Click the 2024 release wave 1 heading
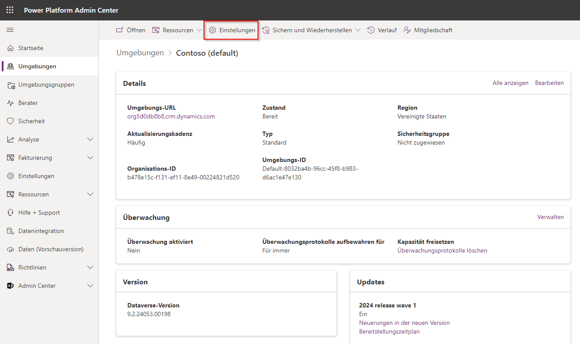 387,306
